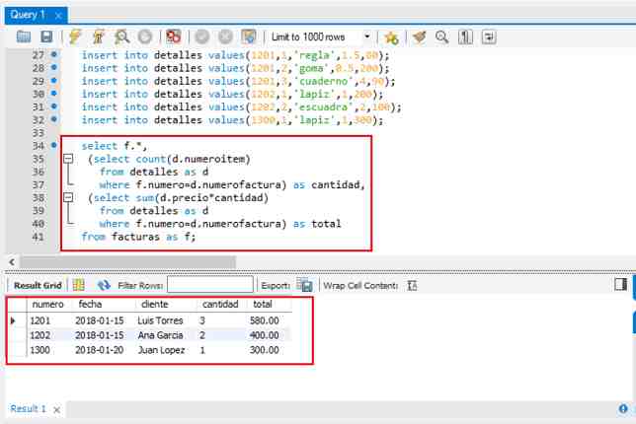Viewport: 636px width, 424px height.
Task: Click the statement marker dot on line 27
Action: click(54, 54)
